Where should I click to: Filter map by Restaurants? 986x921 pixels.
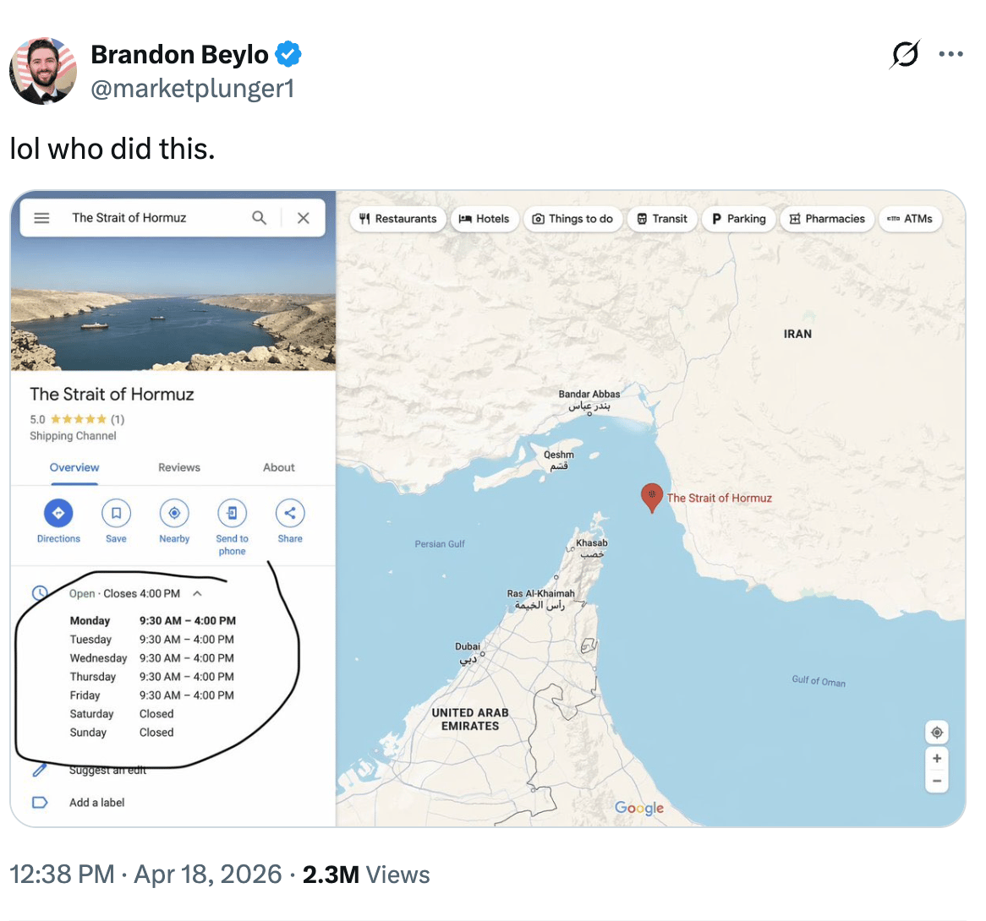coord(397,219)
